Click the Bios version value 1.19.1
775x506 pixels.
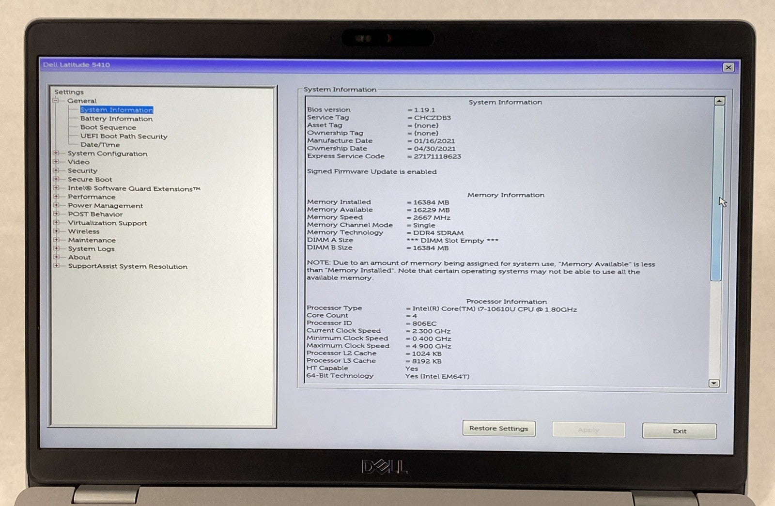424,110
